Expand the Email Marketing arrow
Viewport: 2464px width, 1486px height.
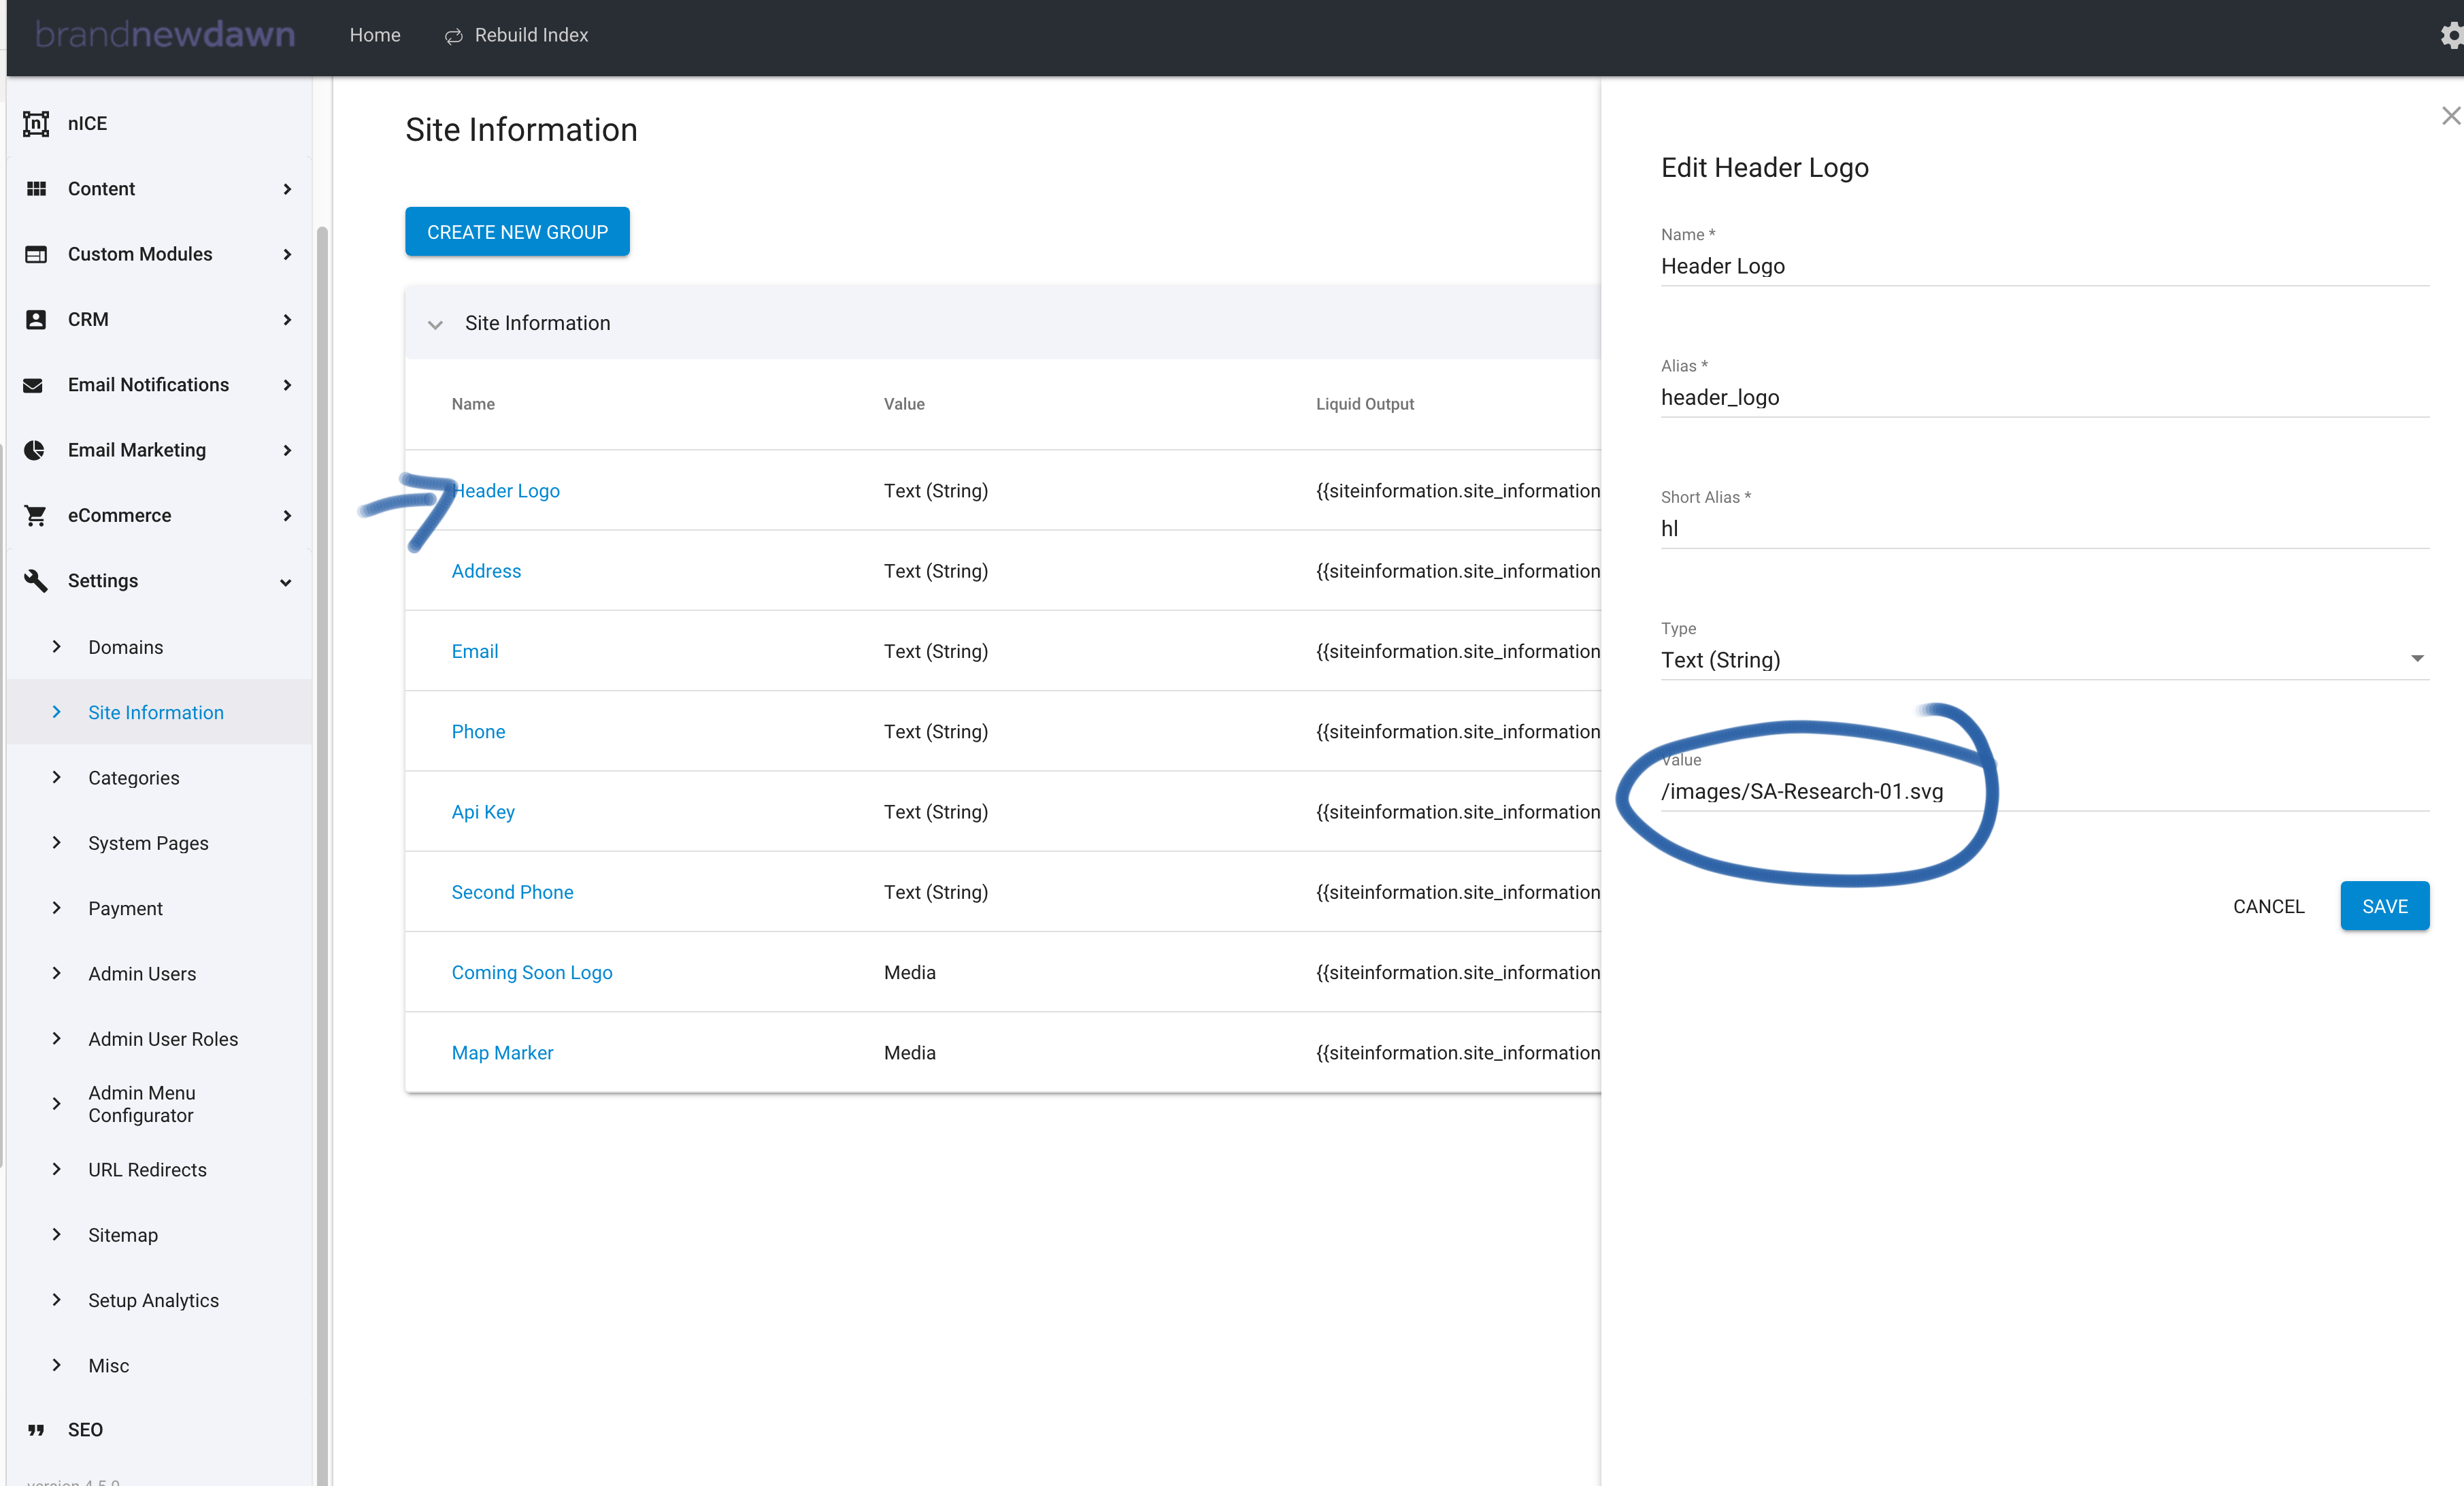[287, 450]
